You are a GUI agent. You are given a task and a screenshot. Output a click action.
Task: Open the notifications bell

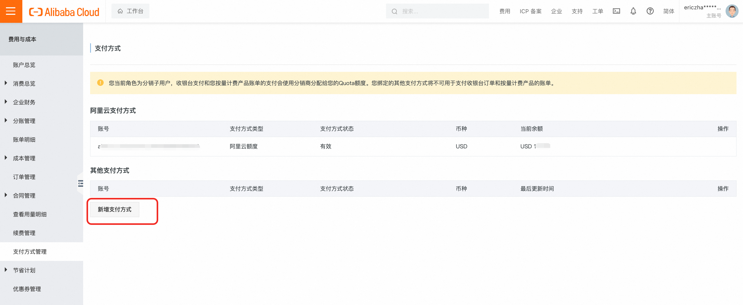(633, 11)
